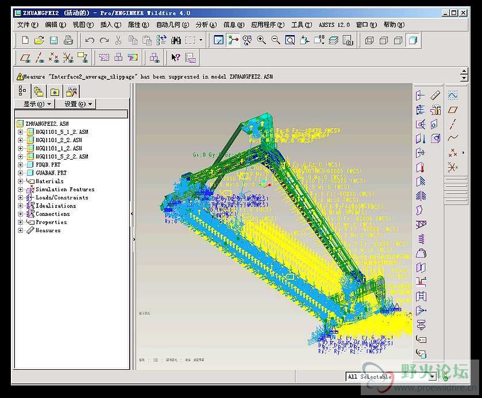Open the folder browser tab

coord(38,91)
